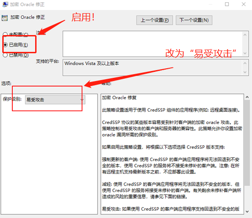Click the '加密 Oracle 修复' help heading
This screenshot has height=218, width=252.
pyautogui.click(x=119, y=97)
